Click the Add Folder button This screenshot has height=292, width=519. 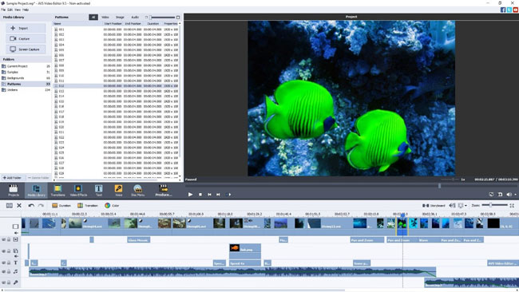point(12,178)
